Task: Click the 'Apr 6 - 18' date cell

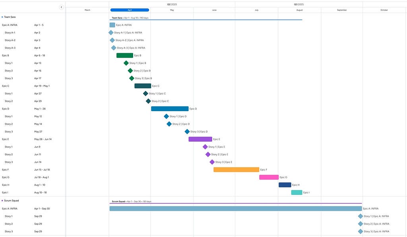Action: (39, 56)
